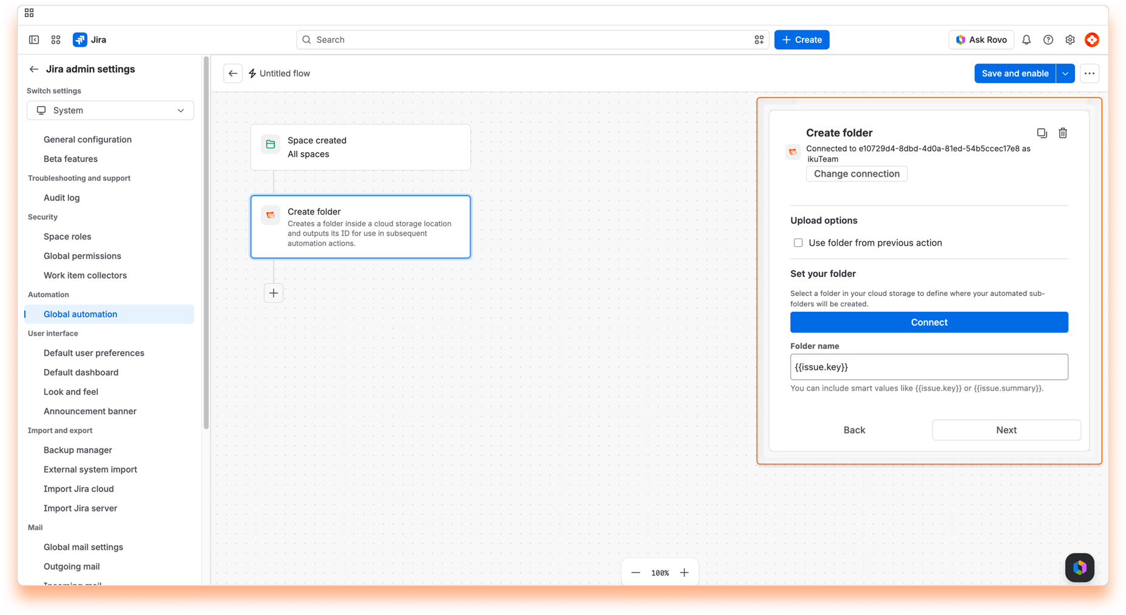Click the Untitled flow title
The width and height of the screenshot is (1126, 615).
[x=285, y=73]
